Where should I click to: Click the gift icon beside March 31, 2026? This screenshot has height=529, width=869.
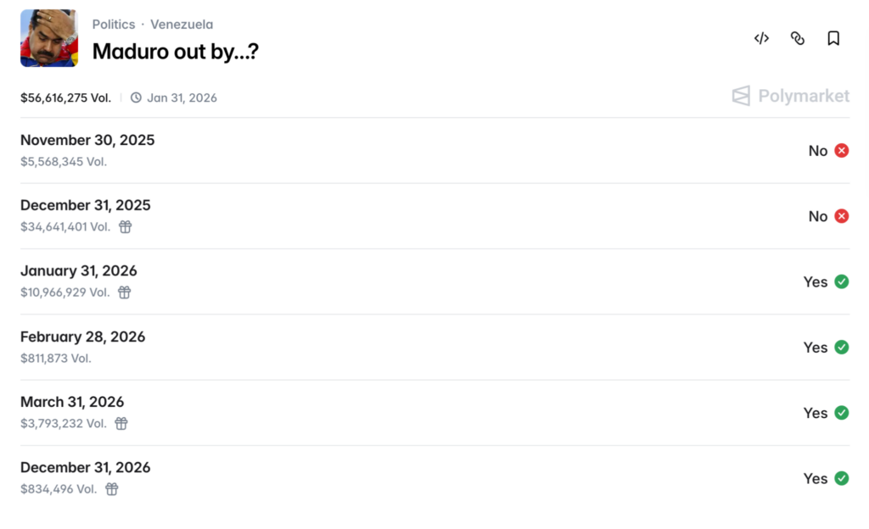click(121, 423)
